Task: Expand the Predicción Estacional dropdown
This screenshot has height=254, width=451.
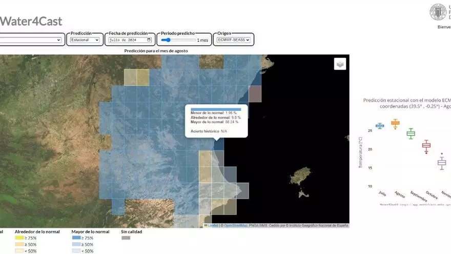Action: tap(85, 40)
